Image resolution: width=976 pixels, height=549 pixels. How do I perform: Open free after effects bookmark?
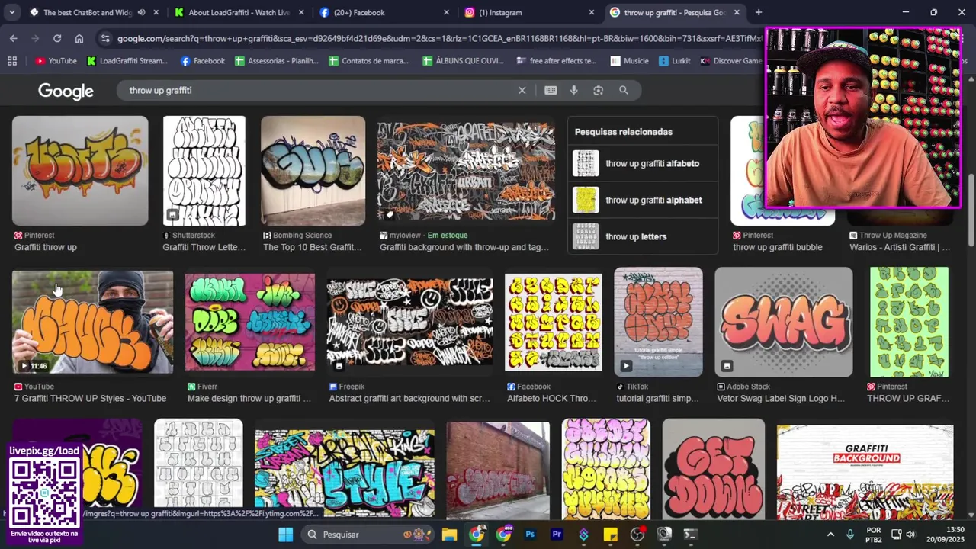coord(557,61)
